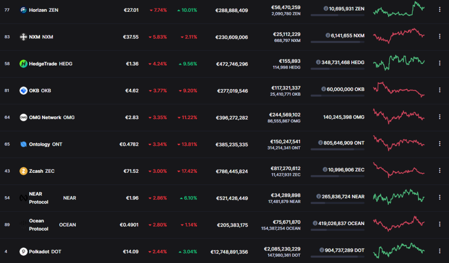Open the more options menu for Ocean Protocol
Image resolution: width=449 pixels, height=263 pixels.
tap(439, 224)
